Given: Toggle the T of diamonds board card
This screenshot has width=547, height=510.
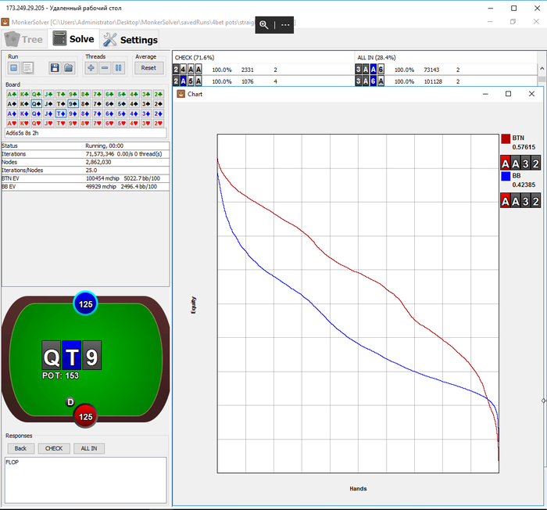Looking at the screenshot, I should point(61,113).
